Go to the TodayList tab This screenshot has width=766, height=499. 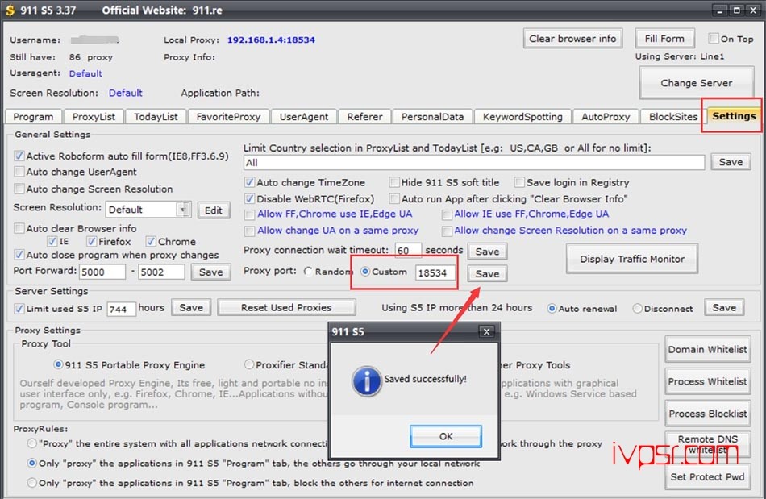(x=156, y=117)
